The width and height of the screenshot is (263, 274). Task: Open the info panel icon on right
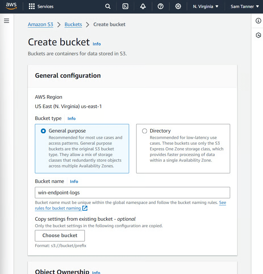[x=258, y=21]
